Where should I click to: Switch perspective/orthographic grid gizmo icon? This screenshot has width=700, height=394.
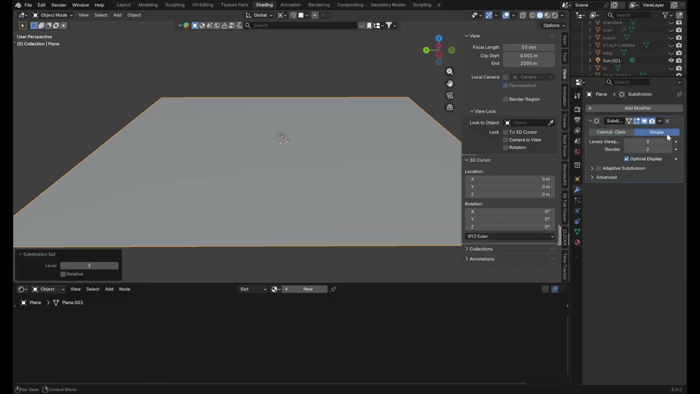click(x=450, y=107)
